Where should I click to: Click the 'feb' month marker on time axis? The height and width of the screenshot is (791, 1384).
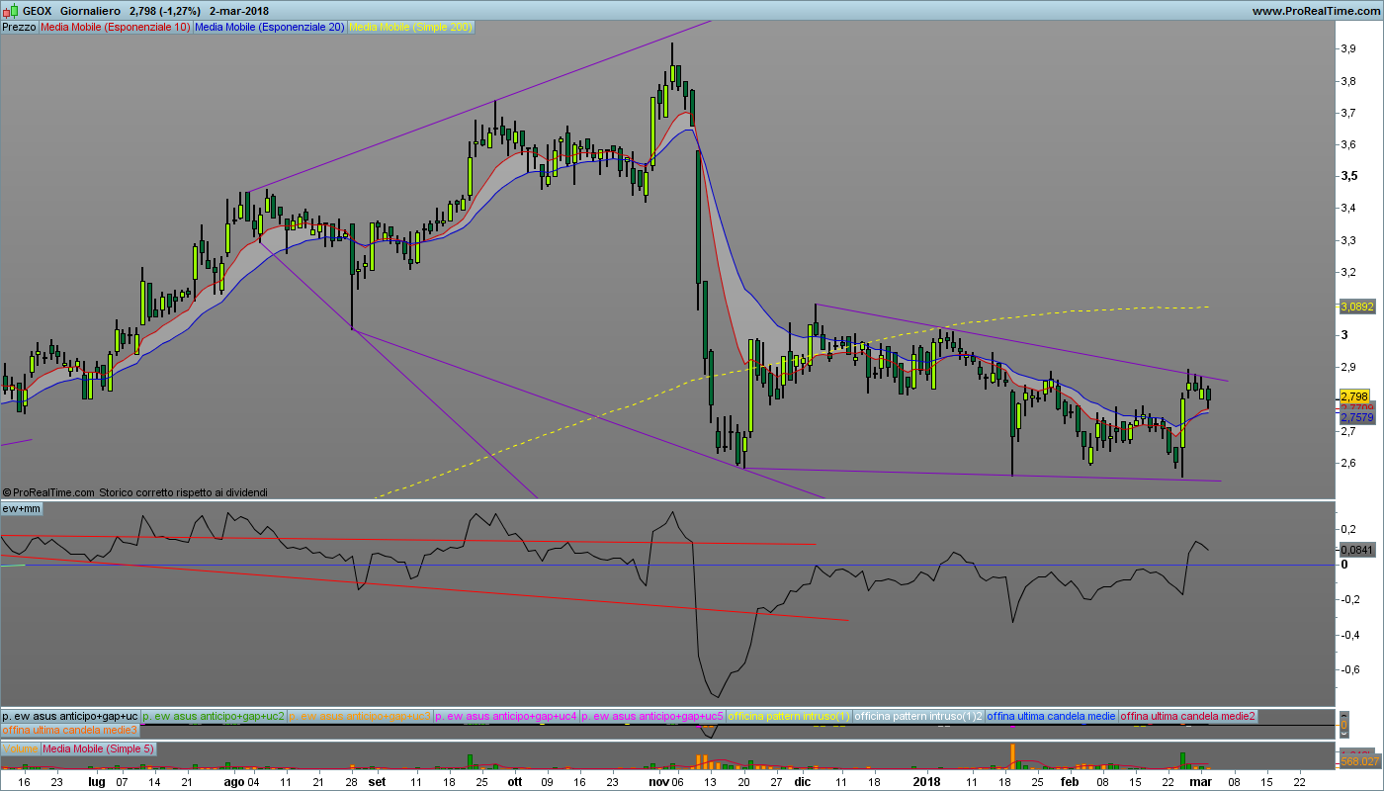click(x=1071, y=781)
